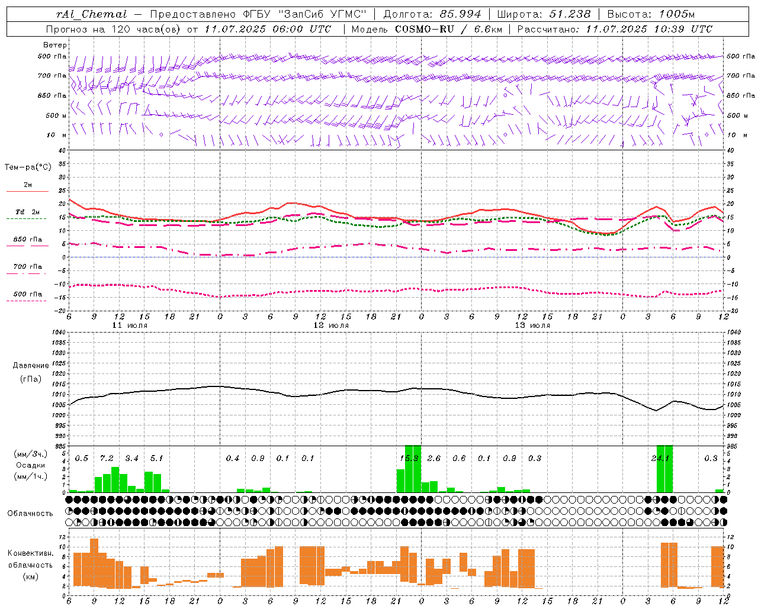This screenshot has width=758, height=606.
Task: Click the precipitation value '24.1'
Action: pos(660,459)
